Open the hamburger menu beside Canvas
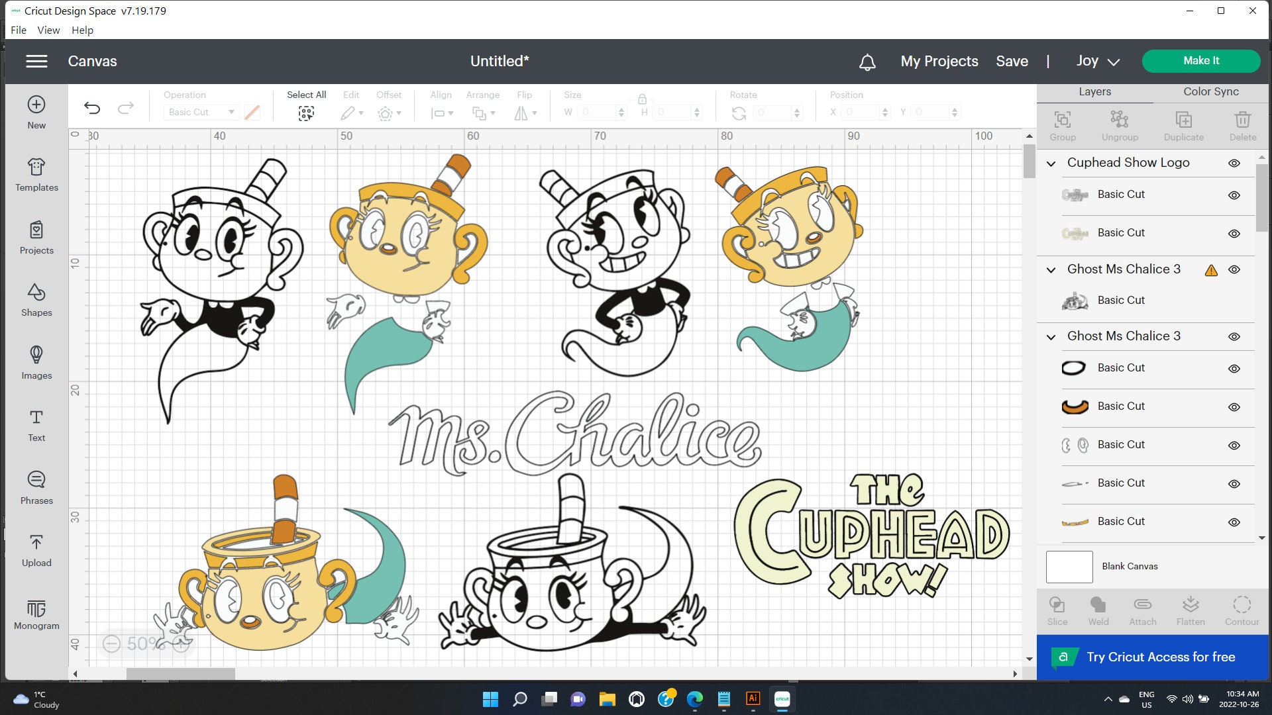This screenshot has width=1272, height=715. (x=36, y=61)
